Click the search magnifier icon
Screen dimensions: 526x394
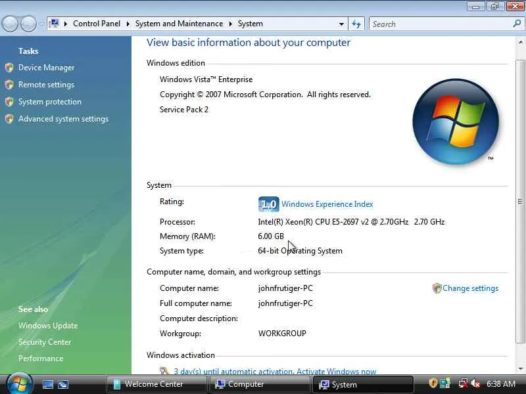[517, 24]
